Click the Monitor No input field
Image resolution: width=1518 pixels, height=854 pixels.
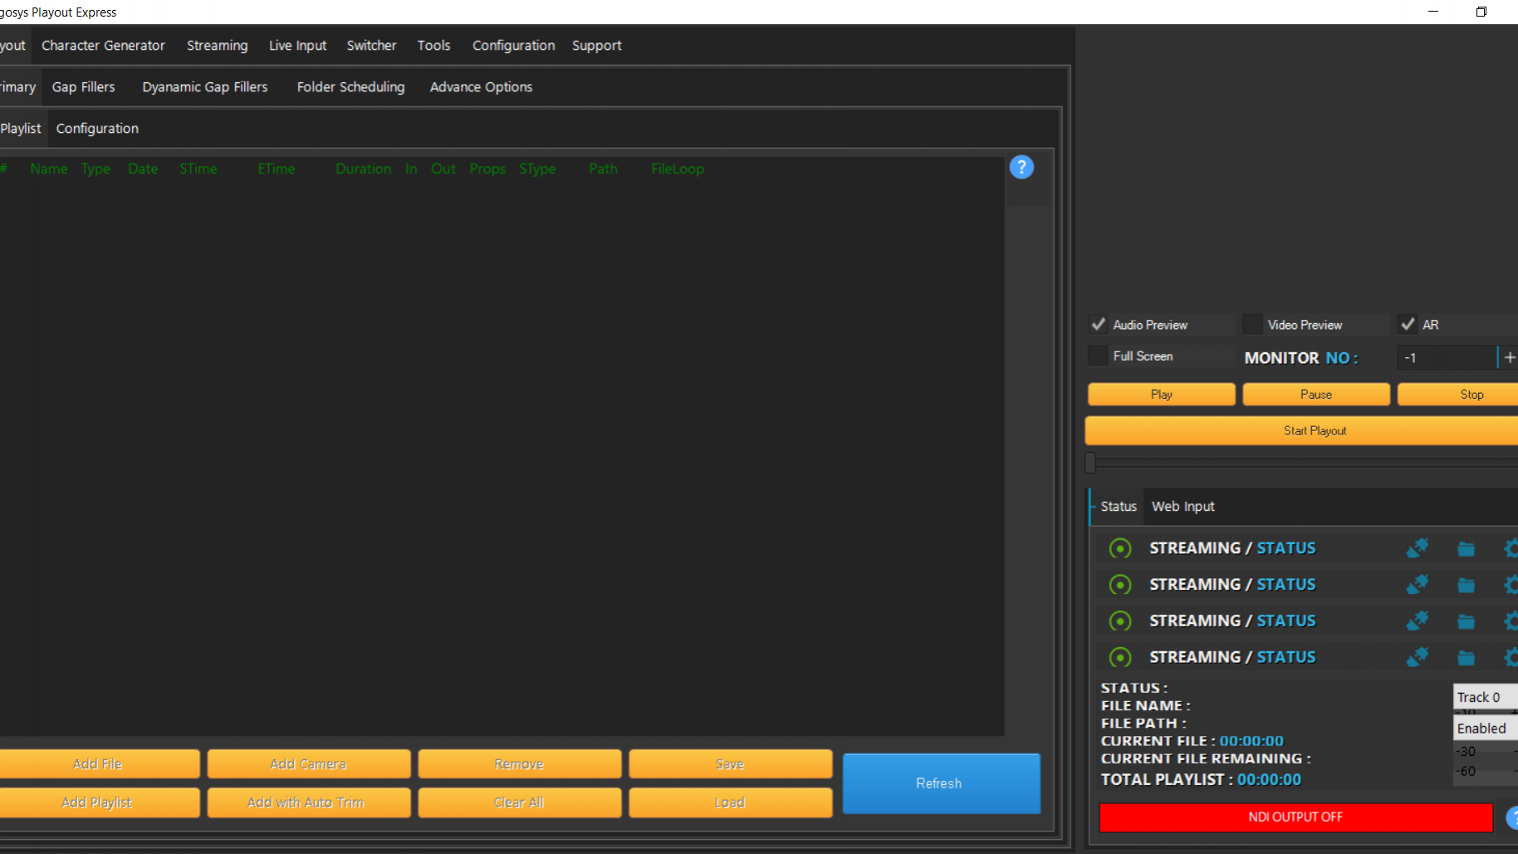point(1446,357)
